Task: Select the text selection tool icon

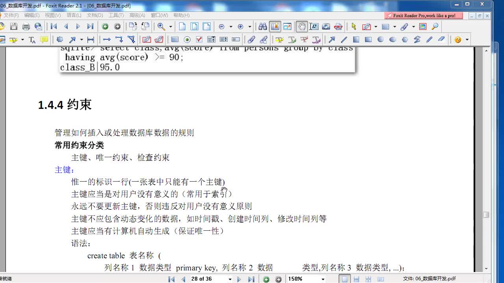Action: pyautogui.click(x=314, y=27)
